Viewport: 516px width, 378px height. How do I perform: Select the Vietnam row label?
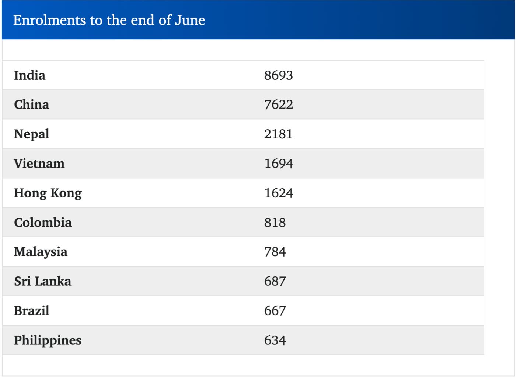[39, 164]
